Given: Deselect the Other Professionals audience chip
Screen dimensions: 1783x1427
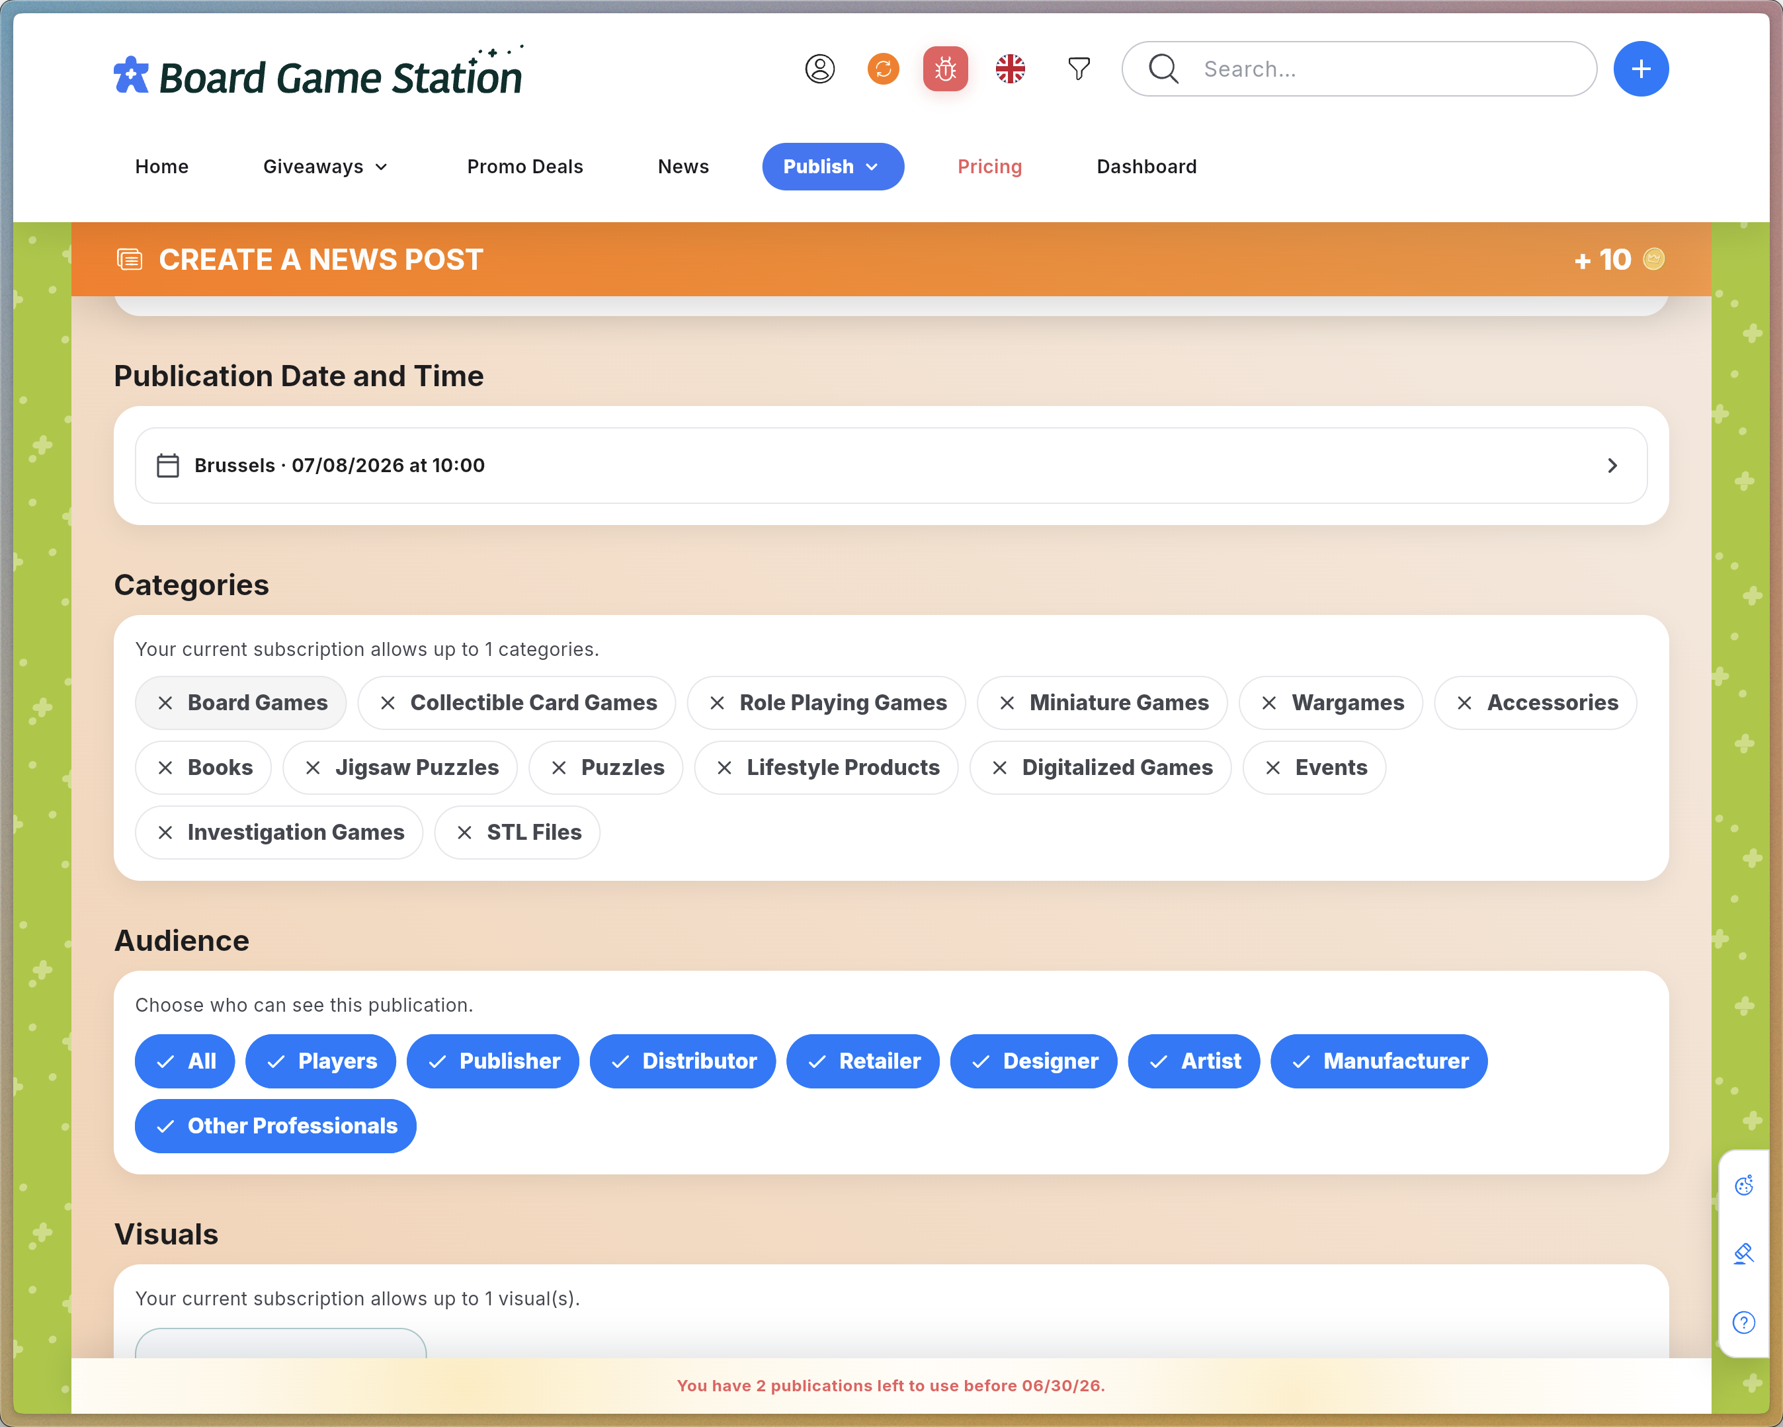Looking at the screenshot, I should (x=275, y=1126).
